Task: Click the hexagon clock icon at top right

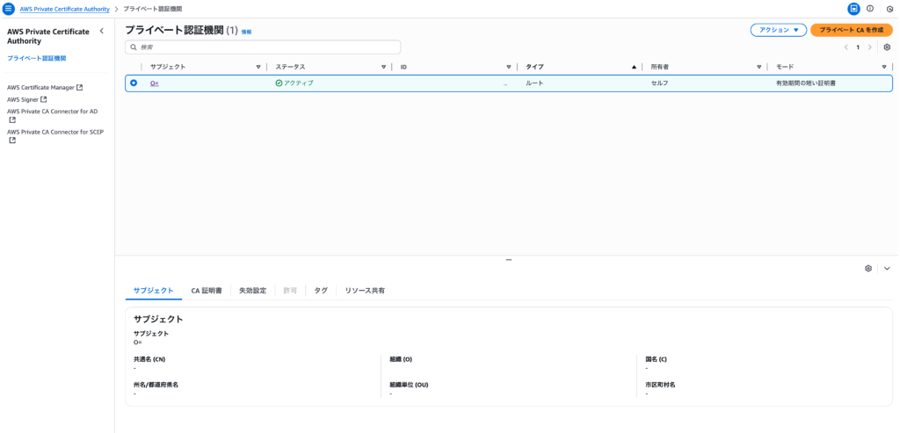Action: coord(889,9)
